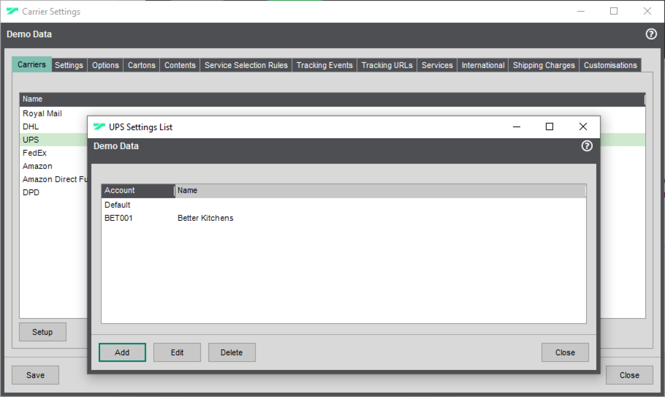Click Save in Carrier Settings
This screenshot has width=665, height=397.
click(35, 375)
